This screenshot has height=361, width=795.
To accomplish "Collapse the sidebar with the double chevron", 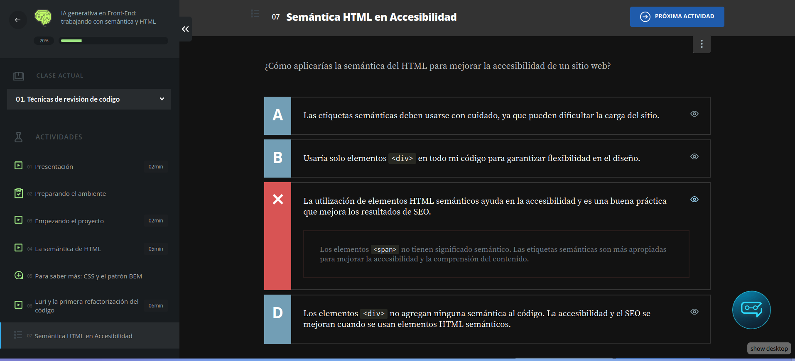I will click(x=185, y=29).
